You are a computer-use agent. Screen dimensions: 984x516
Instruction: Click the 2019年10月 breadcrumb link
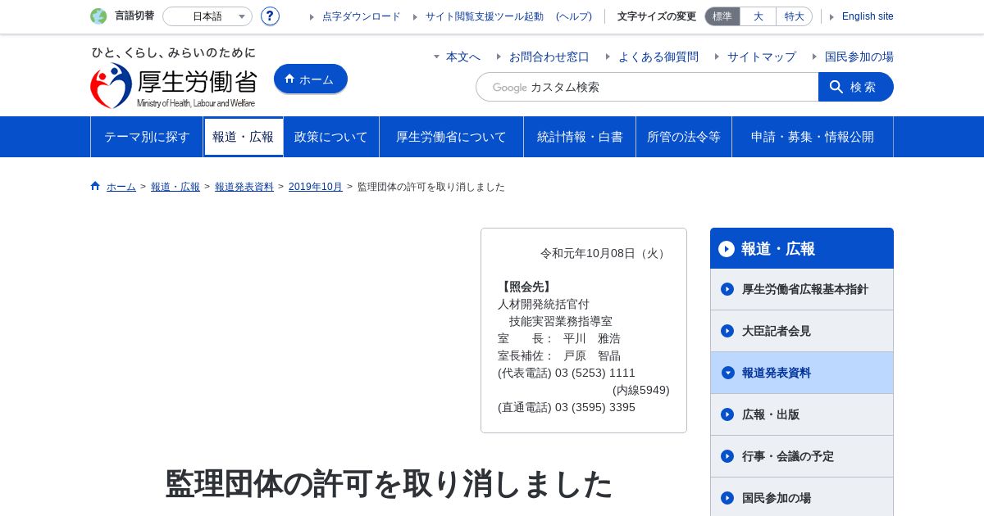pos(316,187)
